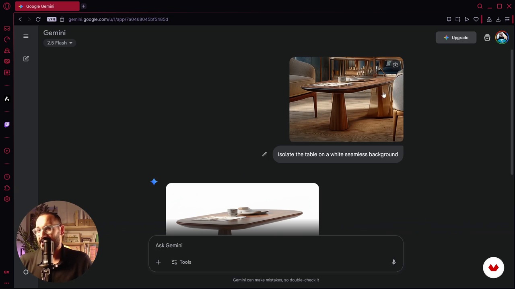
Task: Activate the microphone voice input
Action: tap(393, 262)
